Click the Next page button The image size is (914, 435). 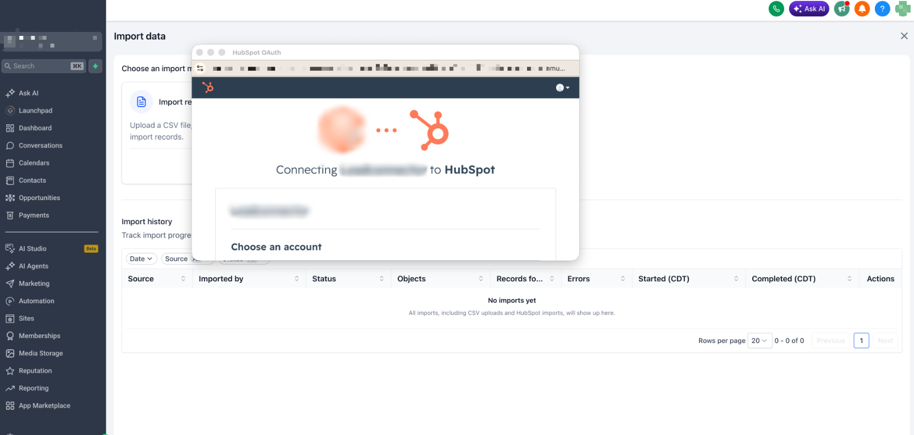point(885,340)
